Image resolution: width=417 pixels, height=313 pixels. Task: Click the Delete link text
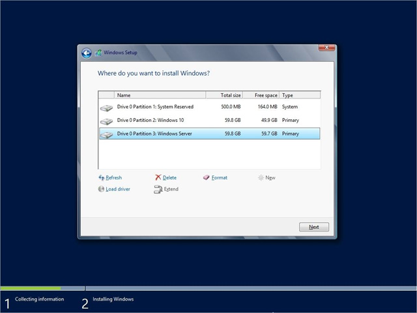click(169, 177)
